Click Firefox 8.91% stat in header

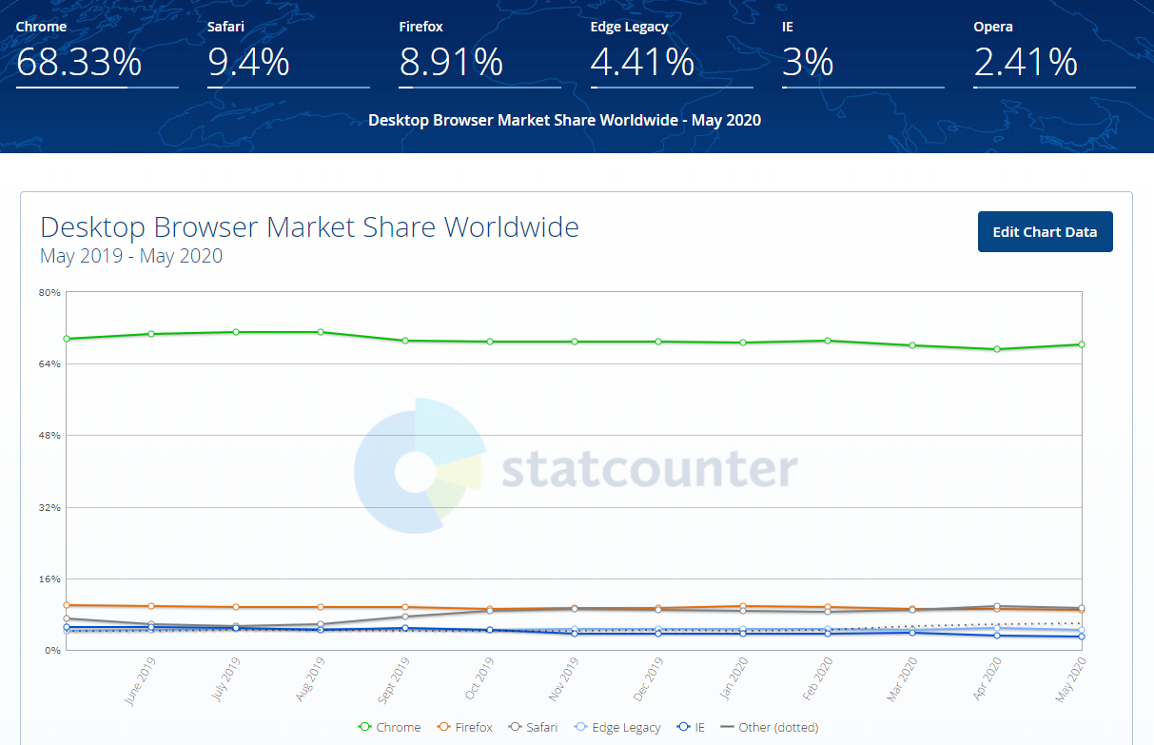tap(479, 53)
